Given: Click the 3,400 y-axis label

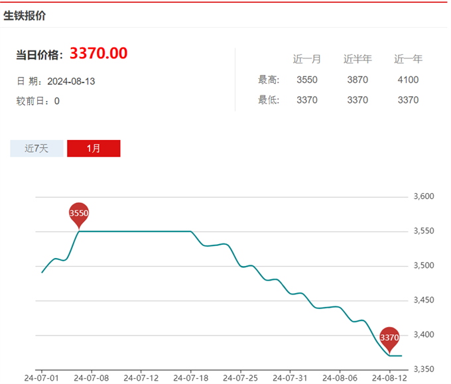Looking at the screenshot, I should point(424,334).
